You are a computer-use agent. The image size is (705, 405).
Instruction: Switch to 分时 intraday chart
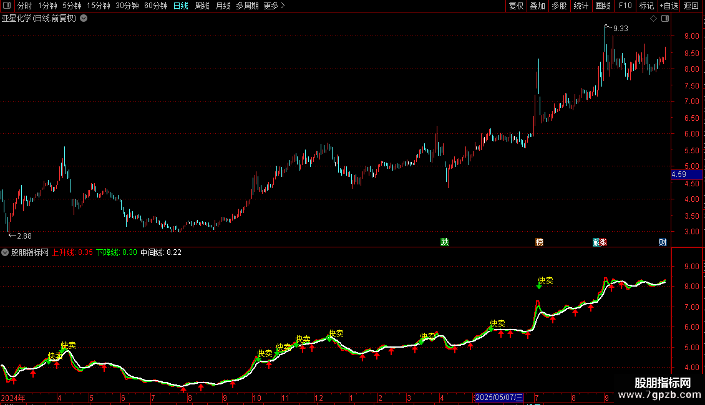[x=25, y=6]
